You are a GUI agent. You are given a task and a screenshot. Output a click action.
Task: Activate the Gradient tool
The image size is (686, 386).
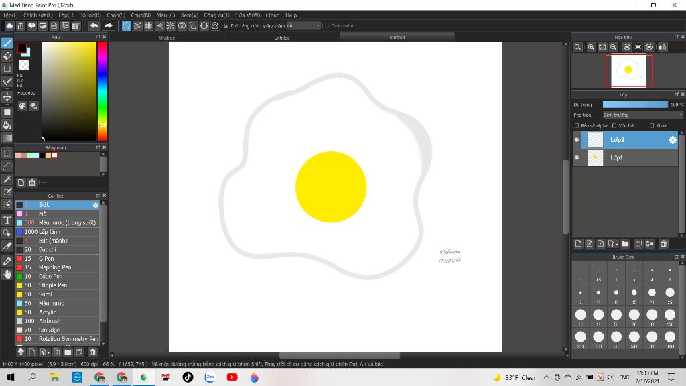tap(7, 138)
